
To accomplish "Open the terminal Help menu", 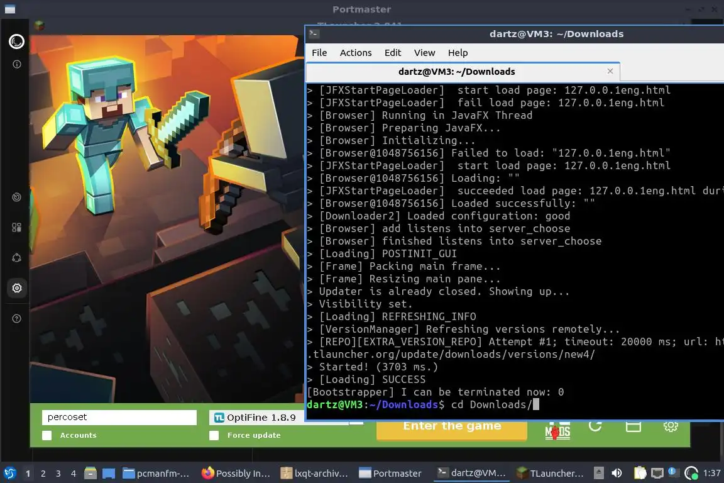I will click(458, 53).
